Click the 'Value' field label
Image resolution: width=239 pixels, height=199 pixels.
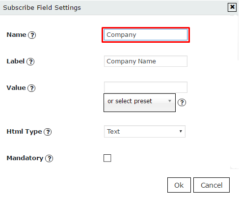click(x=16, y=88)
